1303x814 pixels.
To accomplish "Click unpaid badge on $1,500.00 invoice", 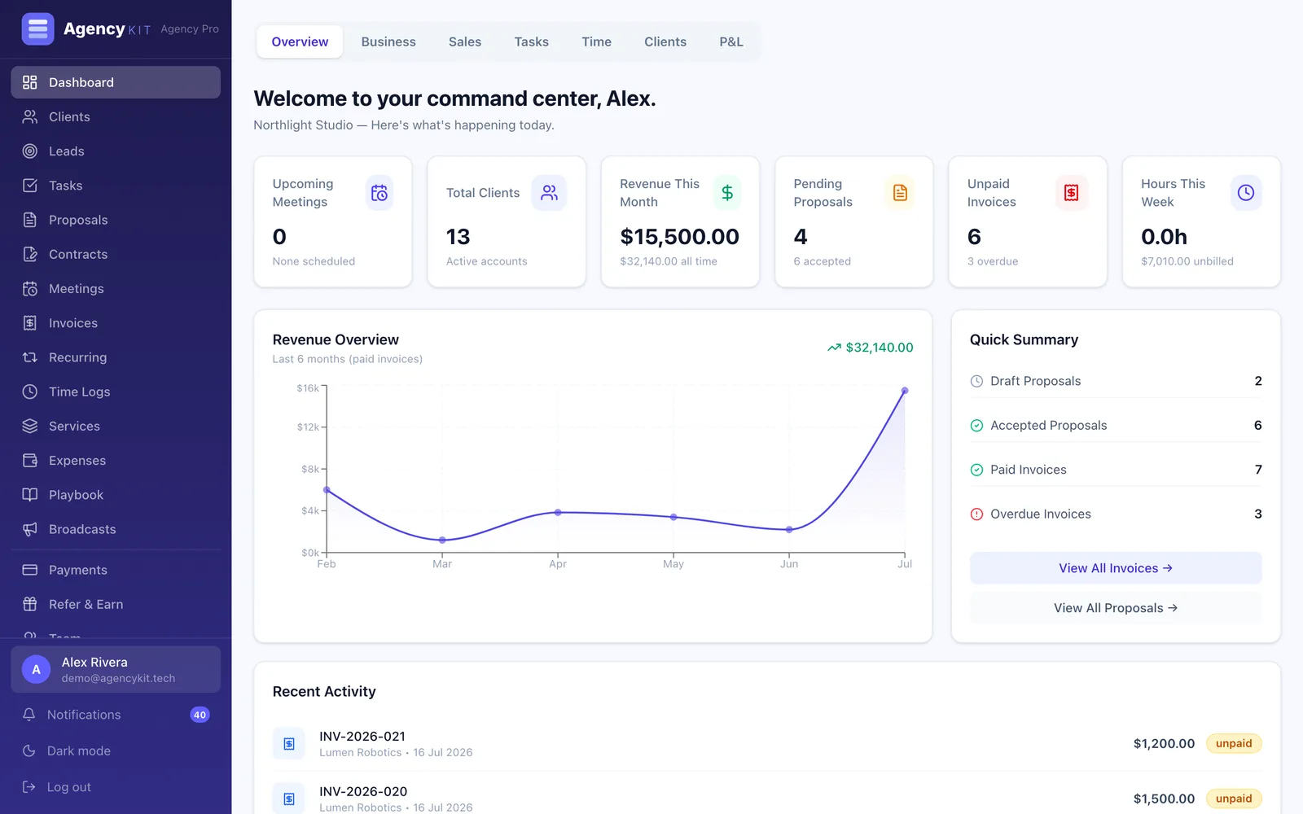I will click(x=1234, y=799).
